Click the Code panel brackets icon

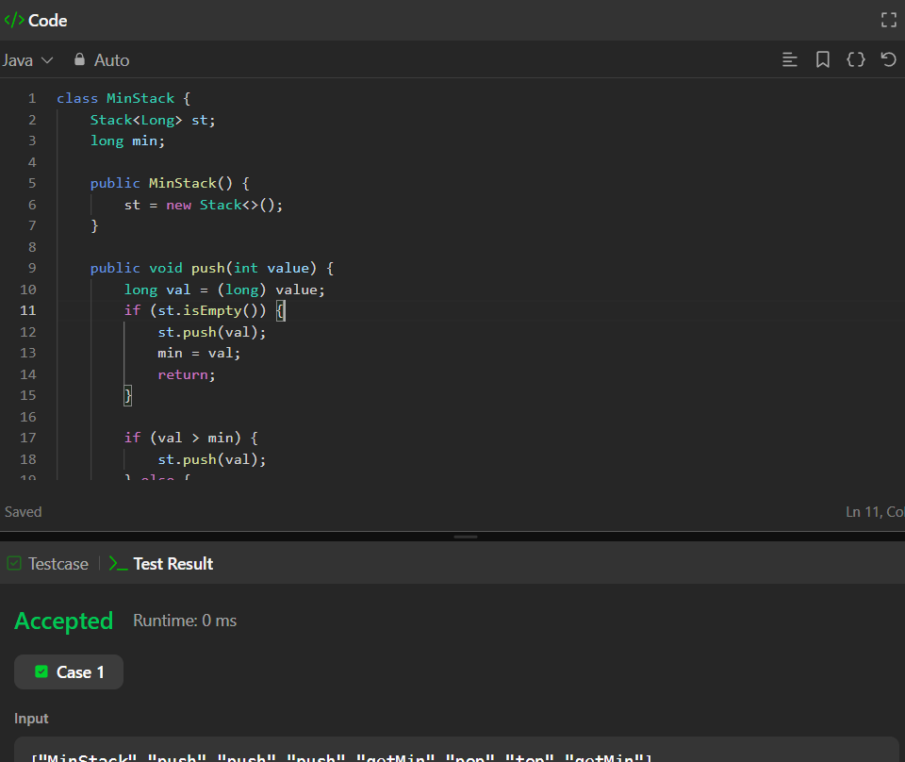pos(14,20)
